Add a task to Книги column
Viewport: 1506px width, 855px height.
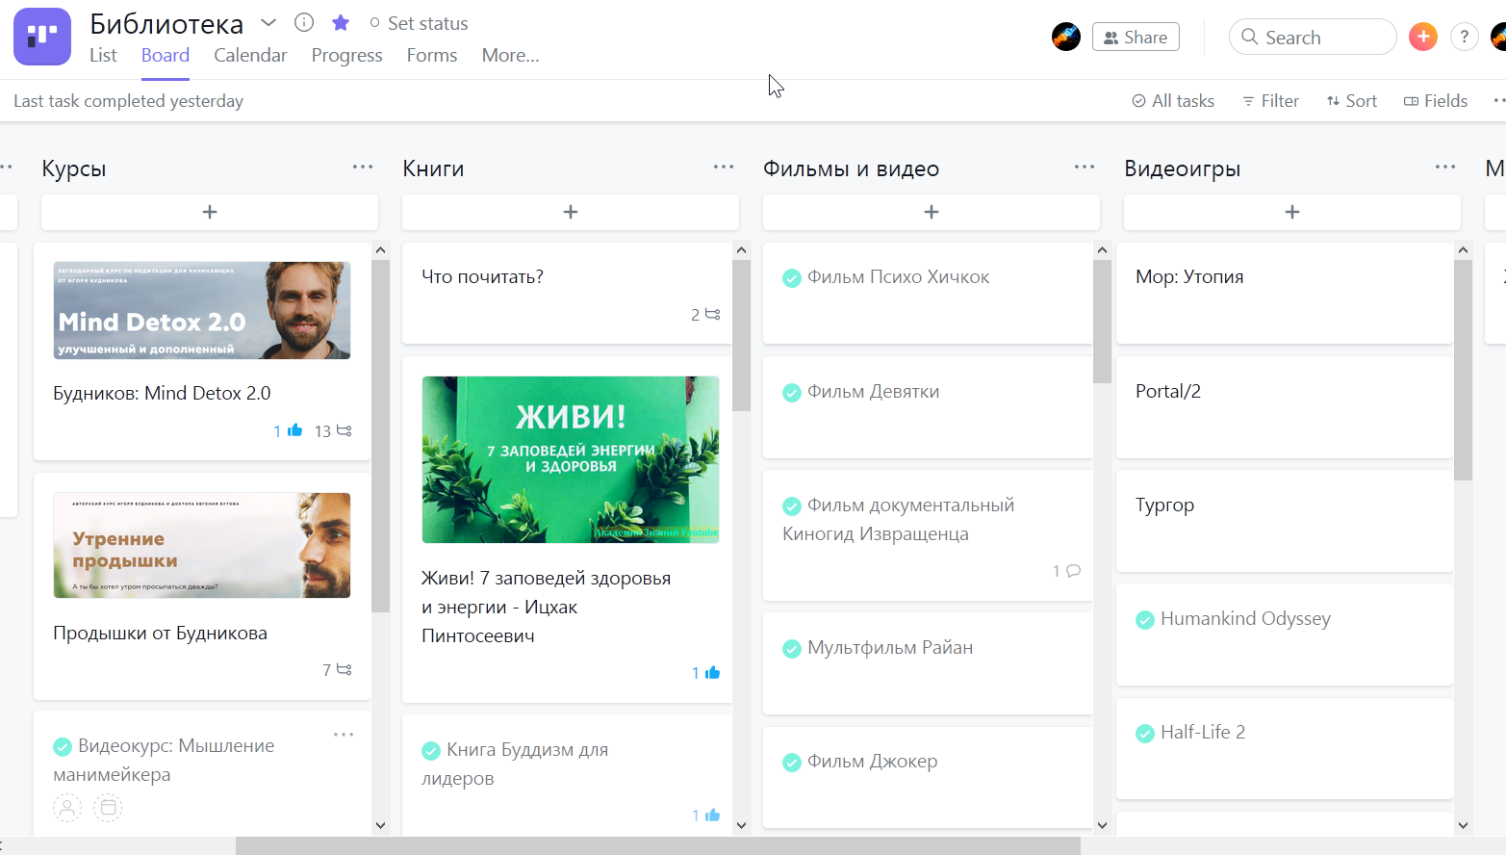tap(571, 212)
